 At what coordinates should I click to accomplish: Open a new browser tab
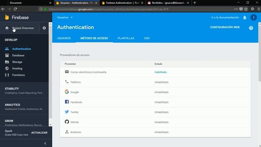tap(195, 3)
